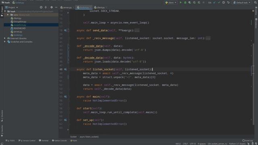258x145 pixels.
Task: Open the TODO tool window tab
Action: click(10, 141)
